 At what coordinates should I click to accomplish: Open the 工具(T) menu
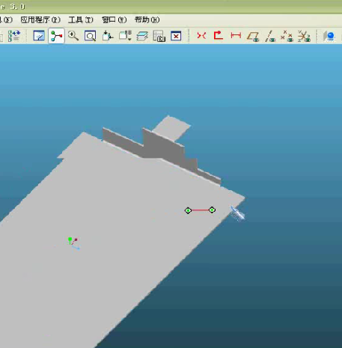click(x=81, y=19)
